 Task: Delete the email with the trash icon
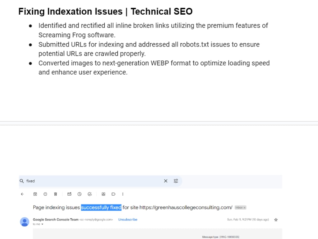click(55, 194)
